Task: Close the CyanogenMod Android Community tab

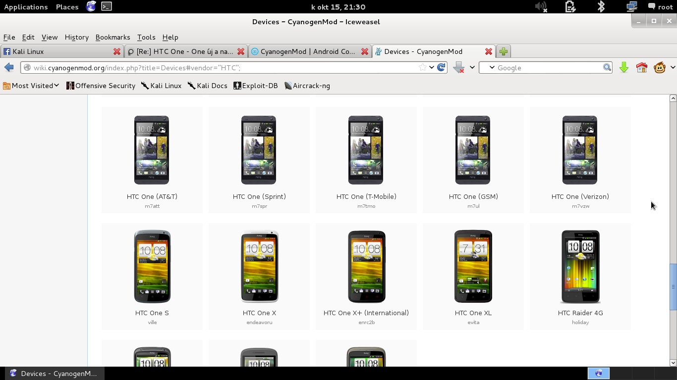Action: coord(365,51)
